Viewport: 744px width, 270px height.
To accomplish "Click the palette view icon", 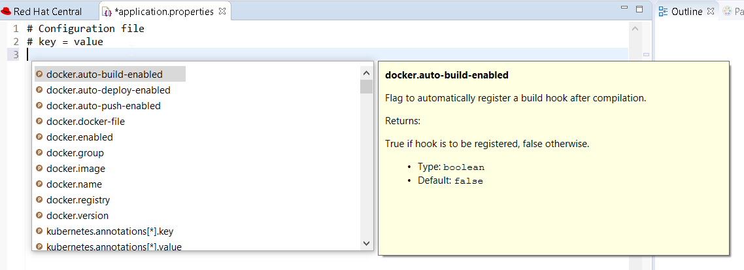I will (728, 11).
